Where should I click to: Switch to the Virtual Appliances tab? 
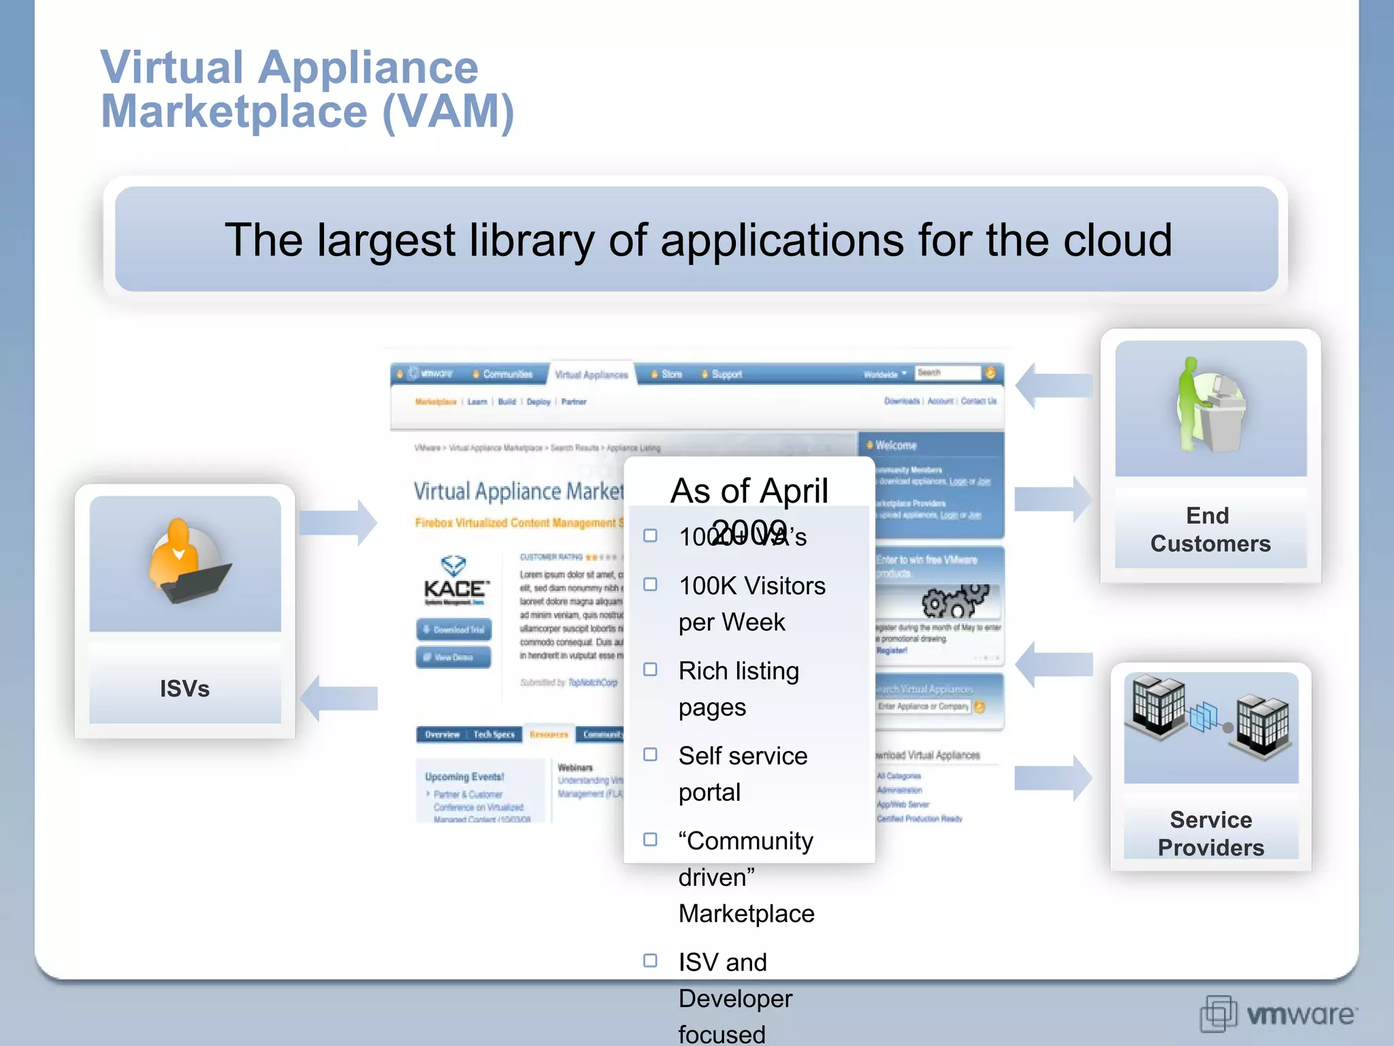(x=591, y=375)
